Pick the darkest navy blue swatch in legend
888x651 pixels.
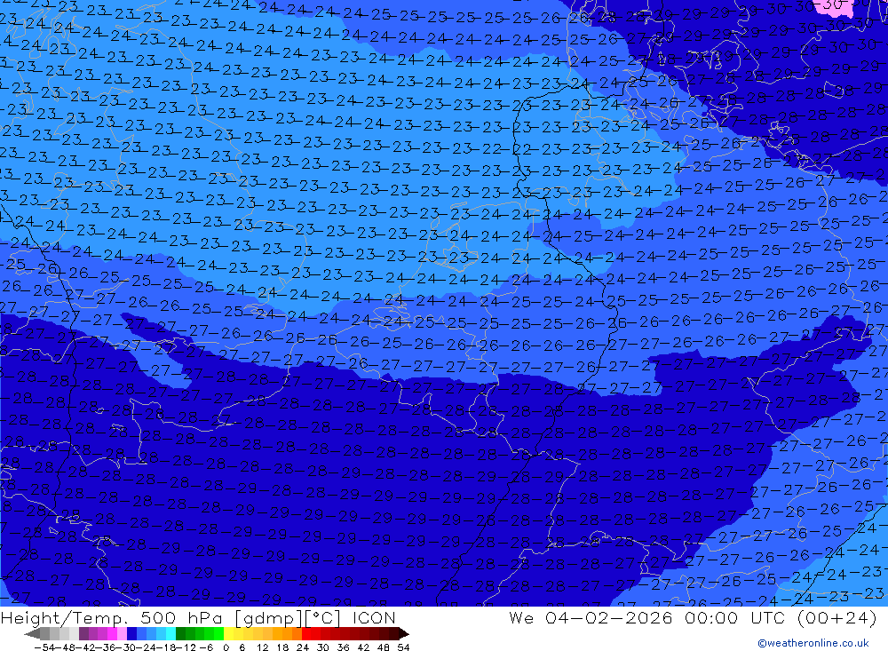coord(132,633)
